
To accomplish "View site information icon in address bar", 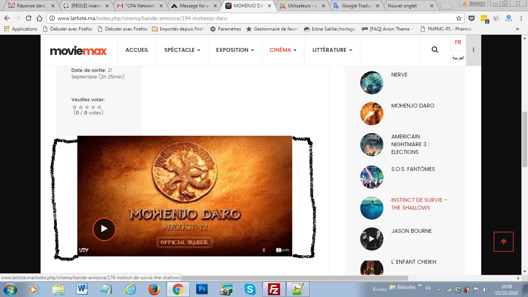I will coord(52,18).
